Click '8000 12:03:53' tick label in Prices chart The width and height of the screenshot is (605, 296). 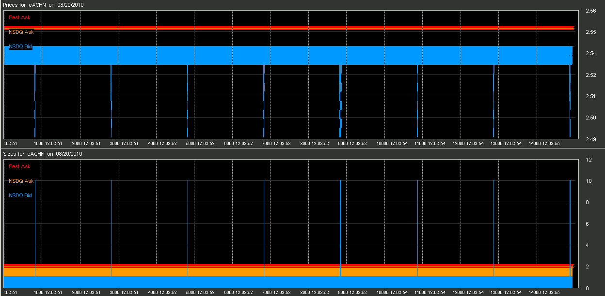pyautogui.click(x=315, y=144)
